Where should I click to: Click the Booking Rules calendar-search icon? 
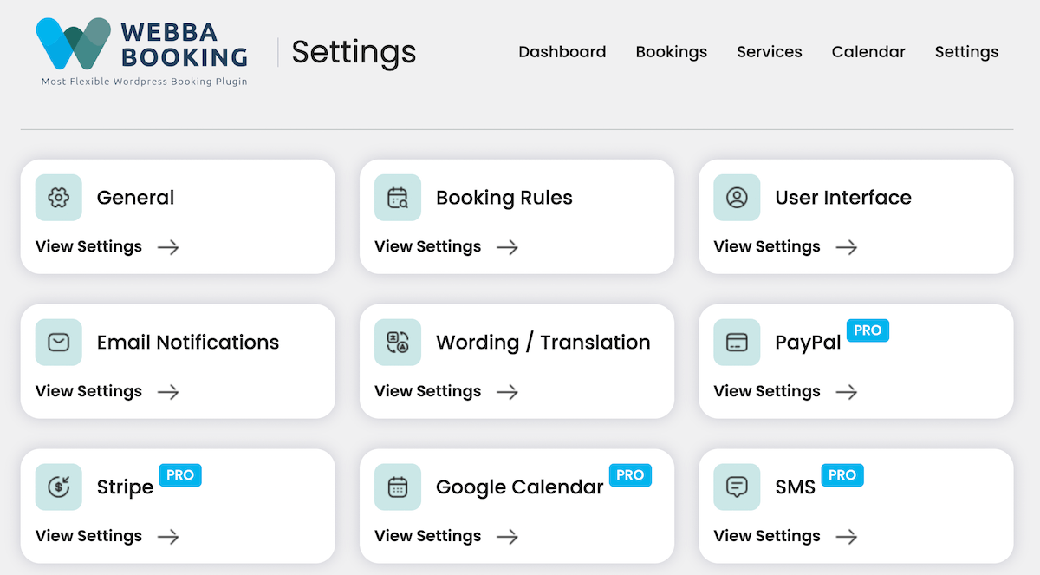tap(398, 198)
